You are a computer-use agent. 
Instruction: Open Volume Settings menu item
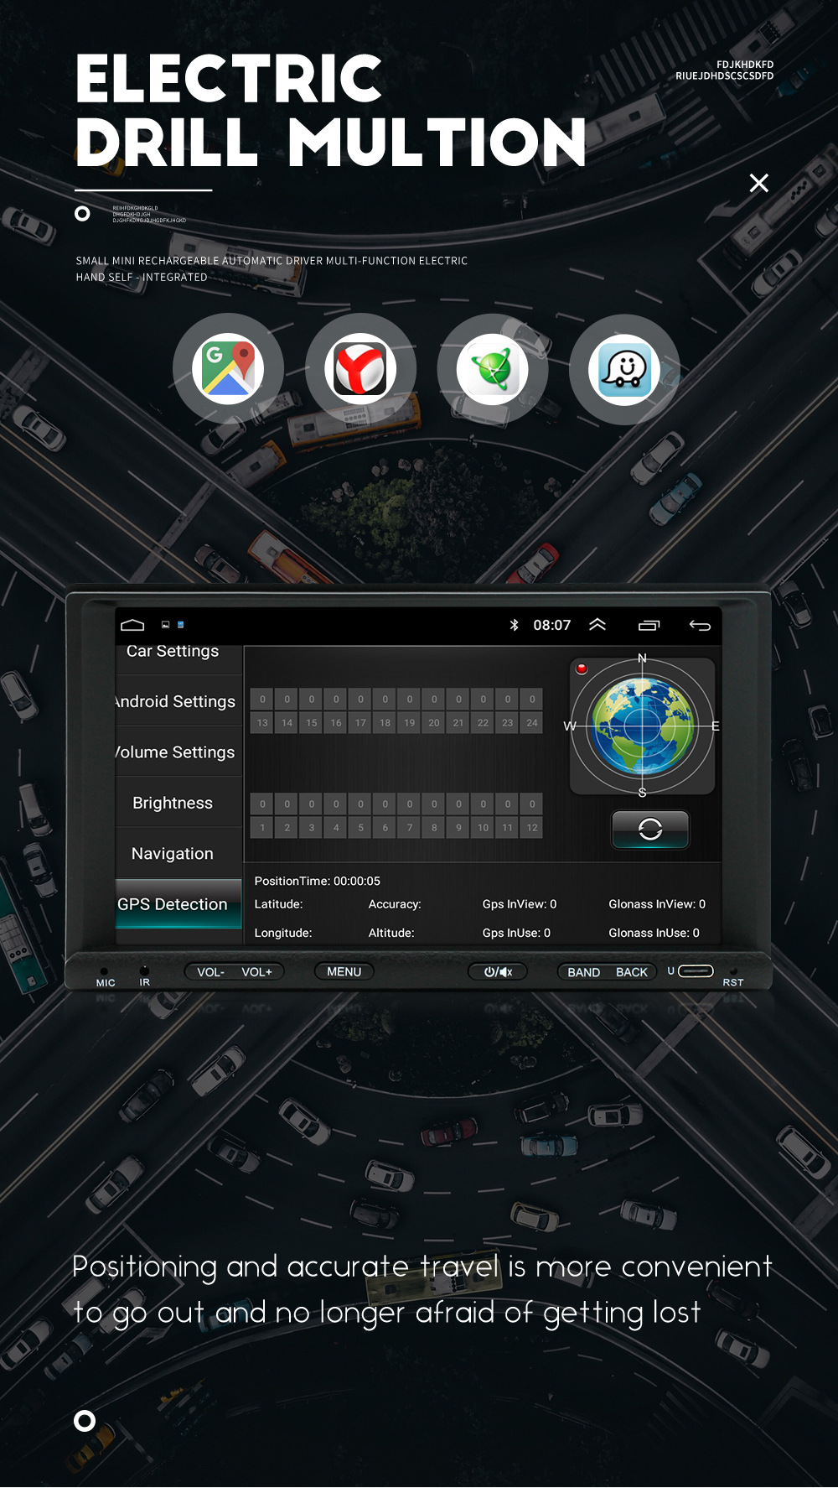[175, 752]
